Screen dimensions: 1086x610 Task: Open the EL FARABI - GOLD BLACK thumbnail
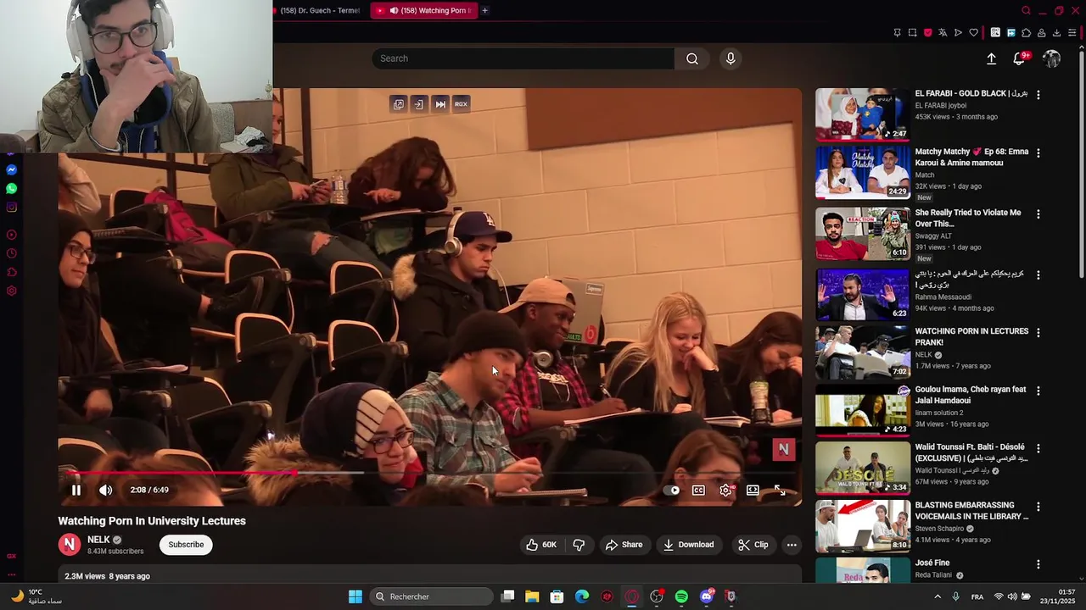coord(863,114)
